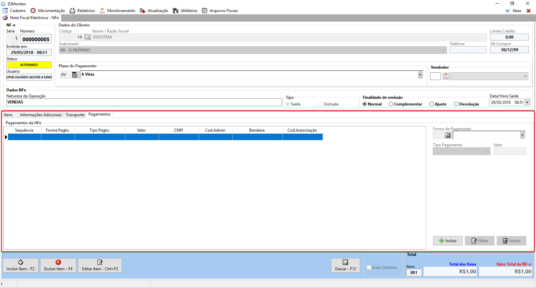Click Editar Item - Ctrl+F3 button

(x=100, y=265)
